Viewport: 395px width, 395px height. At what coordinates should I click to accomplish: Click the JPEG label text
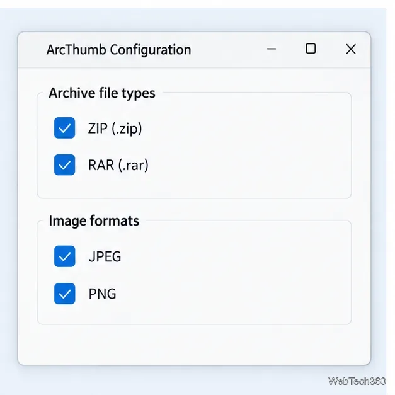click(105, 256)
